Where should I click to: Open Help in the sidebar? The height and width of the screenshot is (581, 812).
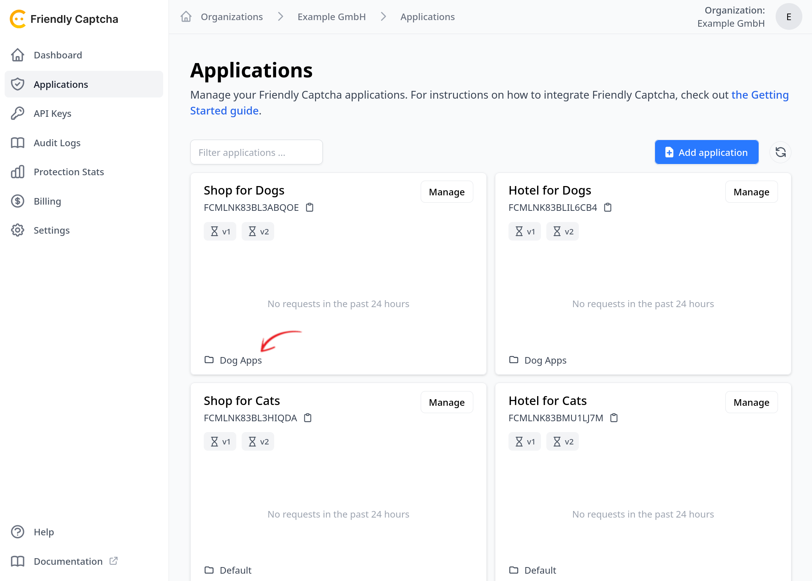pyautogui.click(x=84, y=532)
